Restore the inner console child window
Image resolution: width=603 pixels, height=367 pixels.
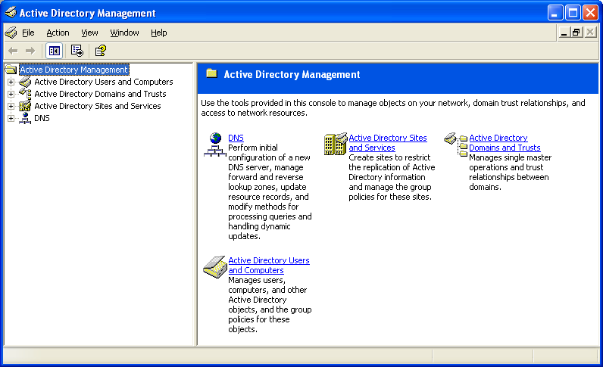576,33
